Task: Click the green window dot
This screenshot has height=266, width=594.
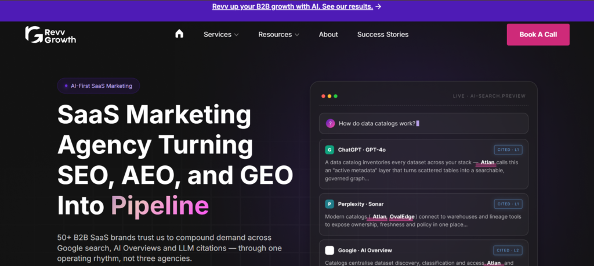Action: tap(335, 96)
